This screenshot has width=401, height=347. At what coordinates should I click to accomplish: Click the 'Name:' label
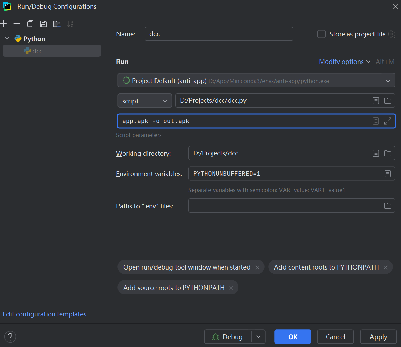[x=126, y=34]
